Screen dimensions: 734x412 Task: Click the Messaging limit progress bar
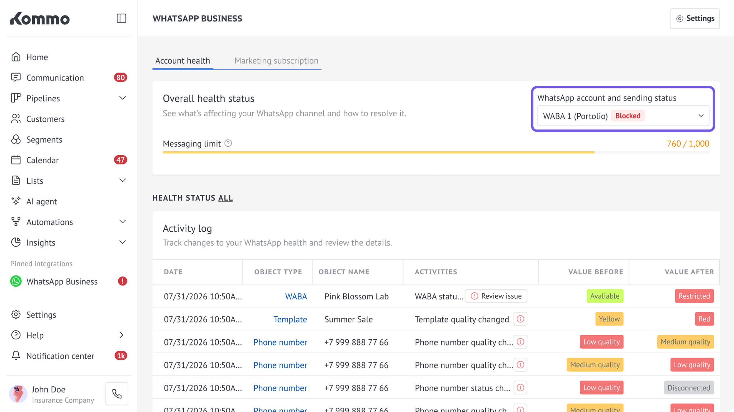tap(436, 152)
